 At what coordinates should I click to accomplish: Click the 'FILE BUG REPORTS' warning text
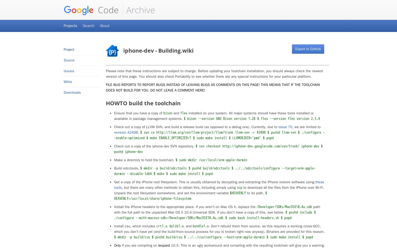[213, 88]
